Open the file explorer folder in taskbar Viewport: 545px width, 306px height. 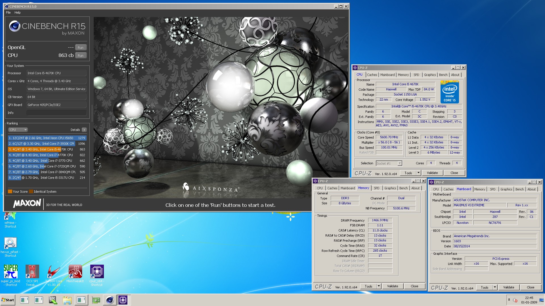[67, 300]
